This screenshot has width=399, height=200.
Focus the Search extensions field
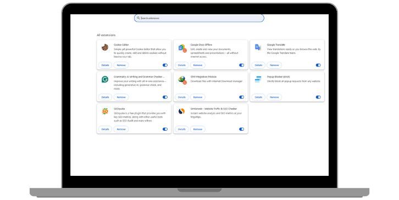(199, 18)
